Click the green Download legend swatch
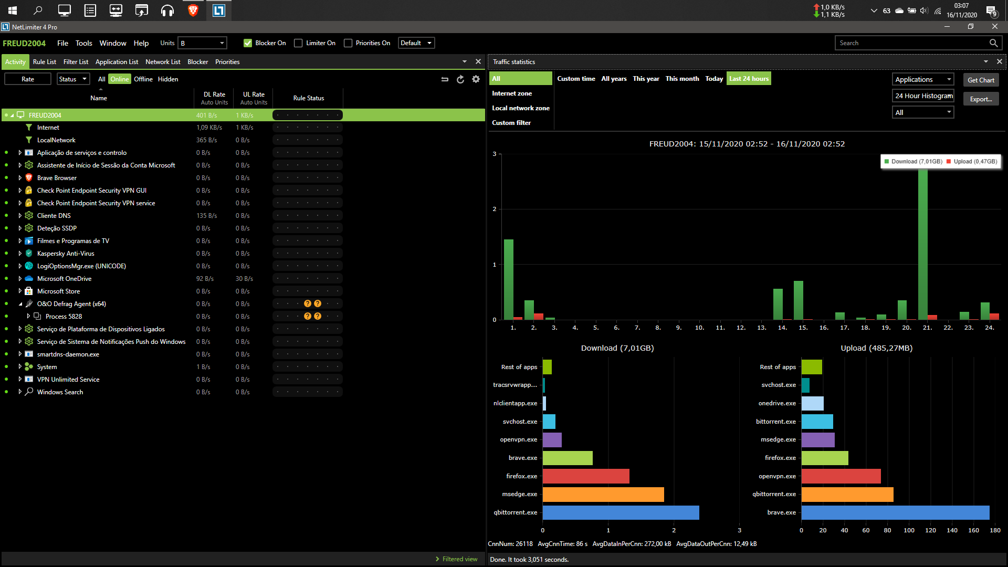This screenshot has height=567, width=1008. tap(887, 162)
